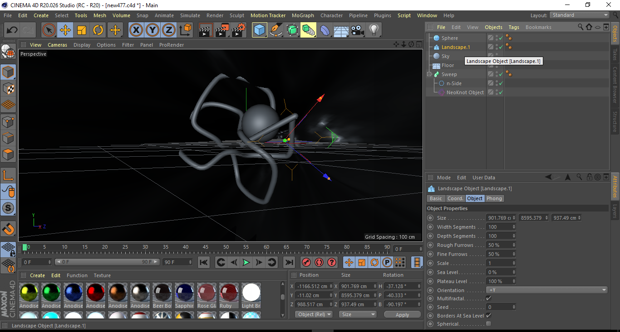Image resolution: width=620 pixels, height=332 pixels.
Task: Click Width Segments stepper arrows
Action: click(514, 227)
